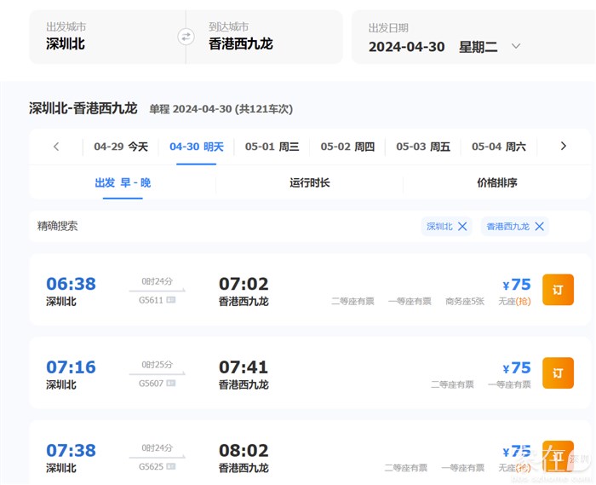Book the 07:16 G5607 train
596x485 pixels.
558,373
